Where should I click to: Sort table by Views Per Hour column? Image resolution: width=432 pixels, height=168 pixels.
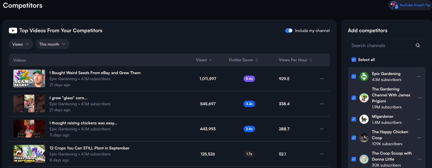coord(296,60)
